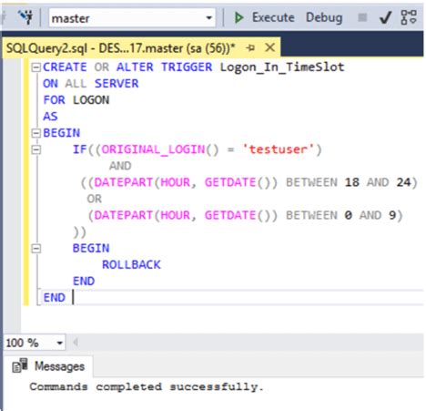Viewport: 426px width, 411px height.
Task: Click the change connection icon
Action: click(25, 17)
